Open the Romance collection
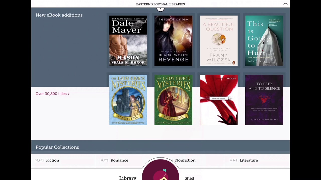Screen dimensions: 321x180 pos(119,160)
